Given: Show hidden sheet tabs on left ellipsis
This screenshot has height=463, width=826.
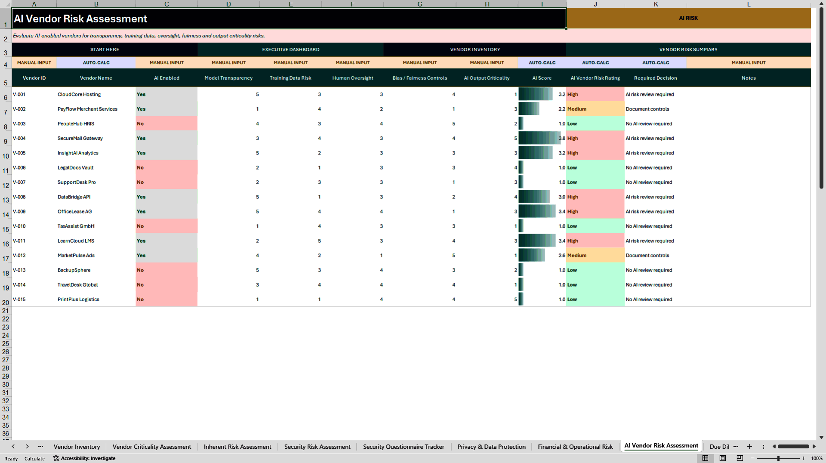Looking at the screenshot, I should coord(40,447).
